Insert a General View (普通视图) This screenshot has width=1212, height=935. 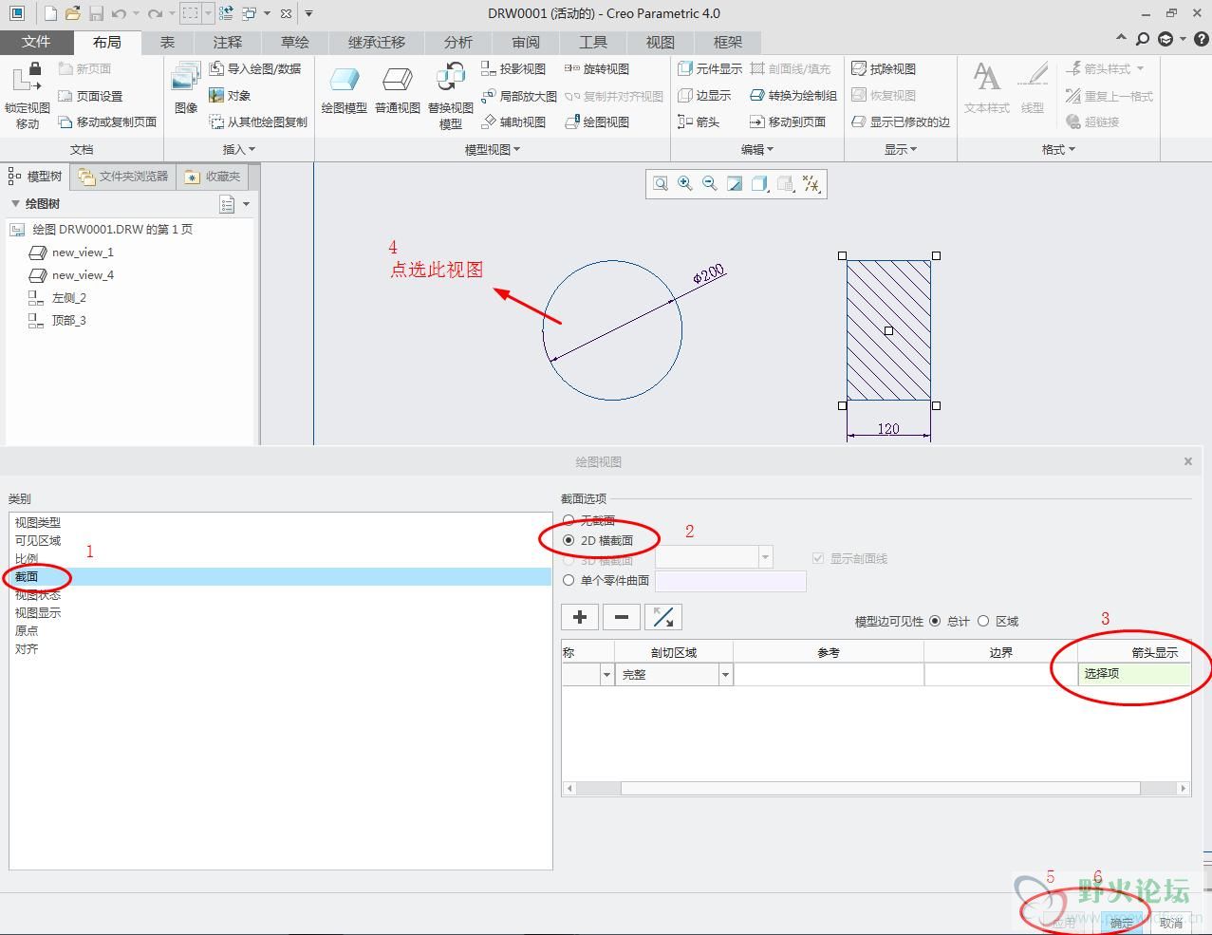(397, 91)
